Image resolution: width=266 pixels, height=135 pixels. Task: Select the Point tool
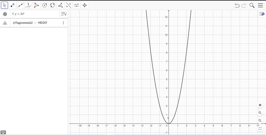(x=12, y=5)
